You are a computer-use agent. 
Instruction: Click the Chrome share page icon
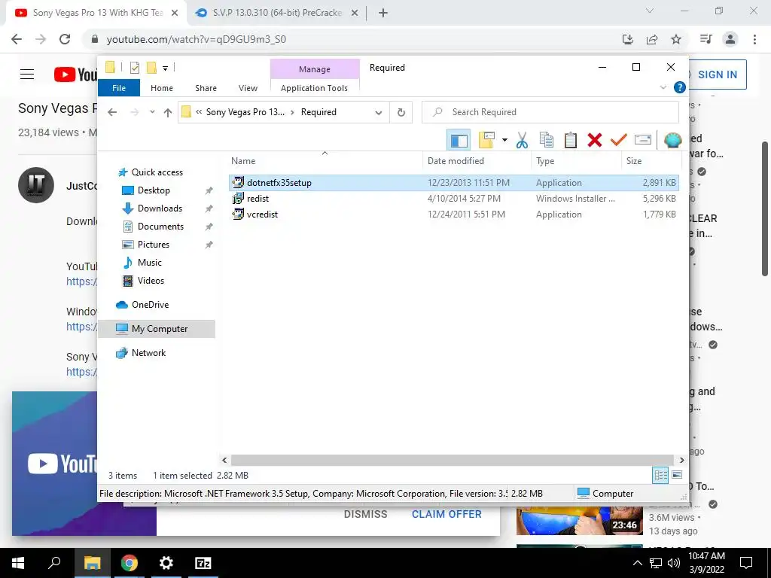[x=652, y=39]
